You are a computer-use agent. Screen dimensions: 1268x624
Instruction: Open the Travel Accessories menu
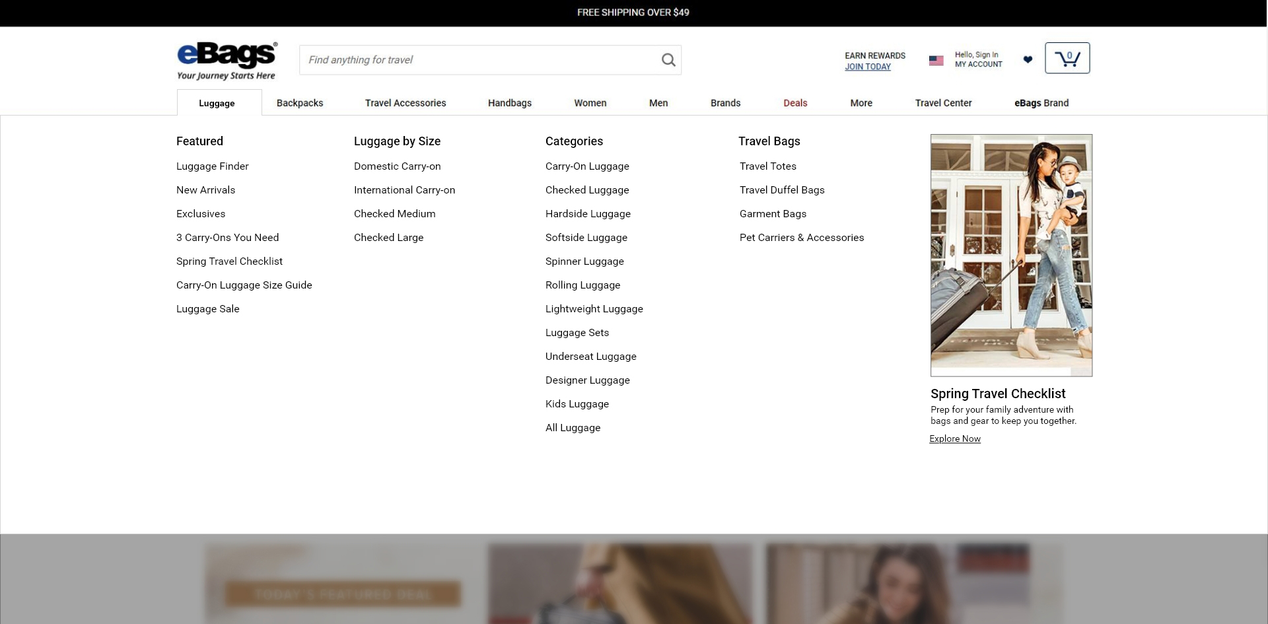[405, 103]
